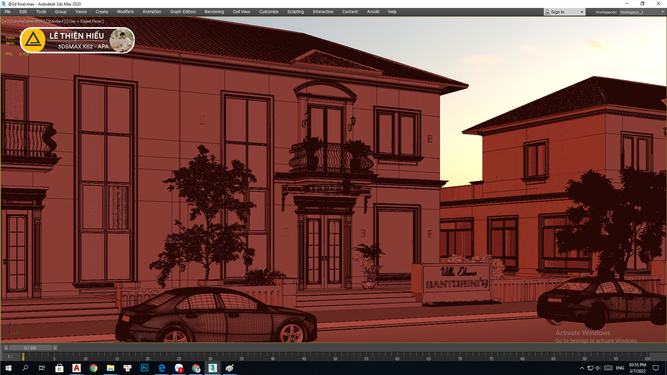Open File Explorer from taskbar
The image size is (667, 375).
[110, 368]
